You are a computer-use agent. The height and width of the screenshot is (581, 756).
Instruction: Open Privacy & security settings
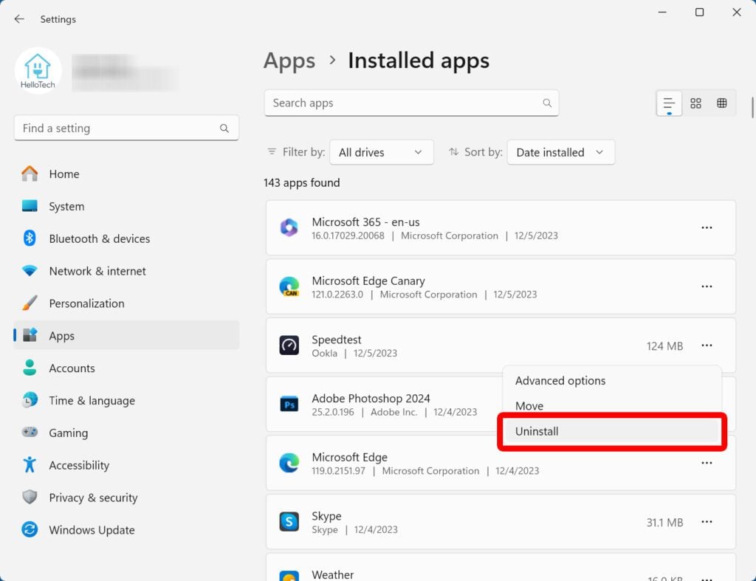(93, 498)
